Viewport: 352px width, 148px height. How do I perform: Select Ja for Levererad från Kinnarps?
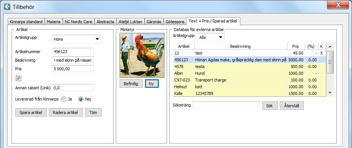64,99
